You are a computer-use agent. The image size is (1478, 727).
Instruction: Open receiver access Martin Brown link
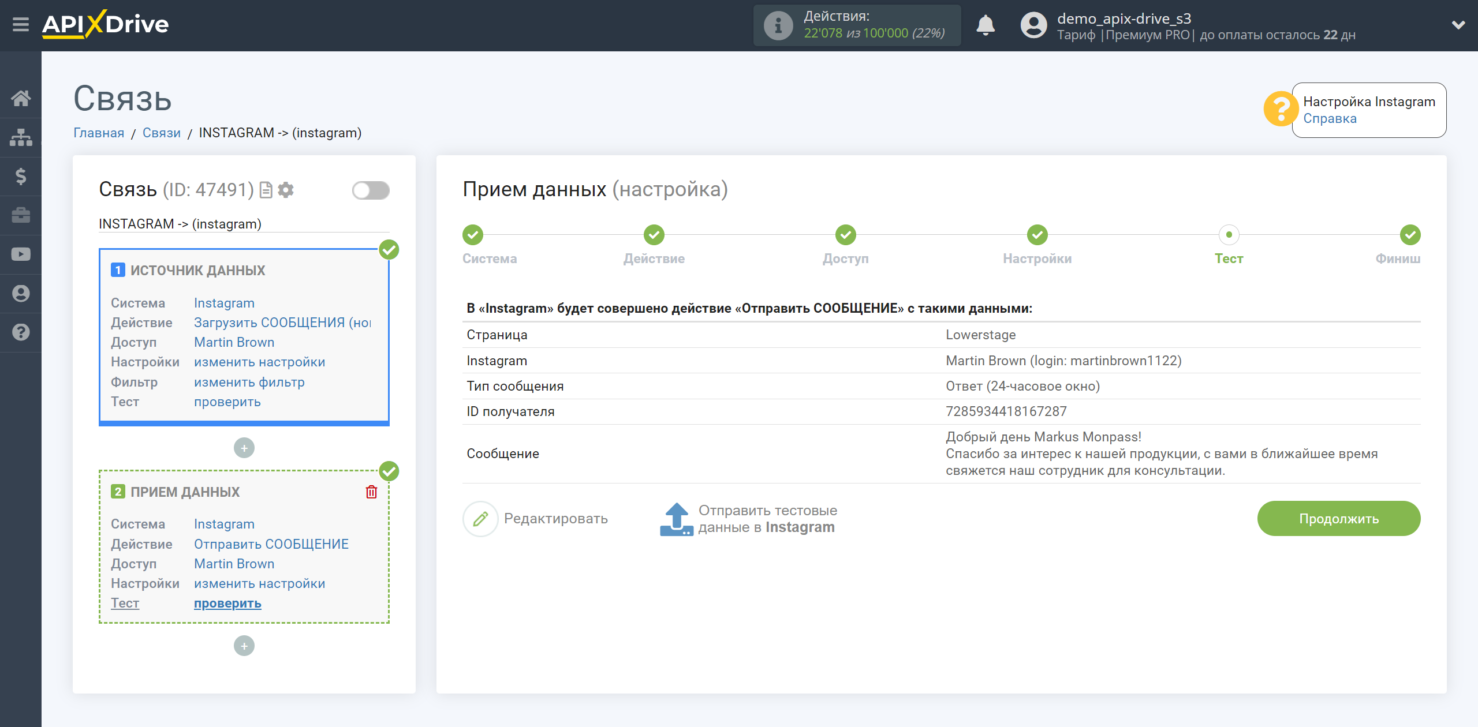pyautogui.click(x=234, y=564)
